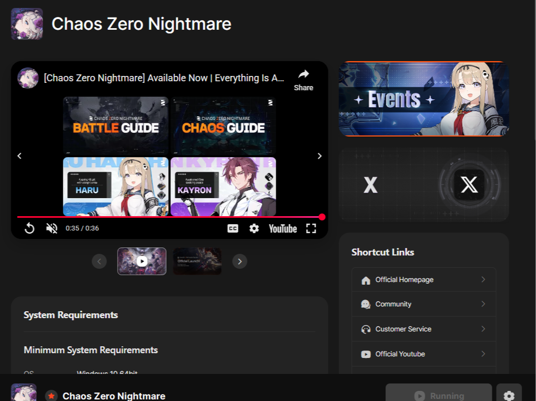Share the video via Share arrow icon

pyautogui.click(x=303, y=74)
